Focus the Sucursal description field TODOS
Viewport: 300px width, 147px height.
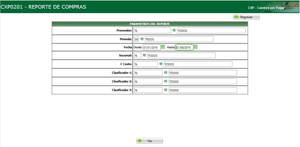182,56
